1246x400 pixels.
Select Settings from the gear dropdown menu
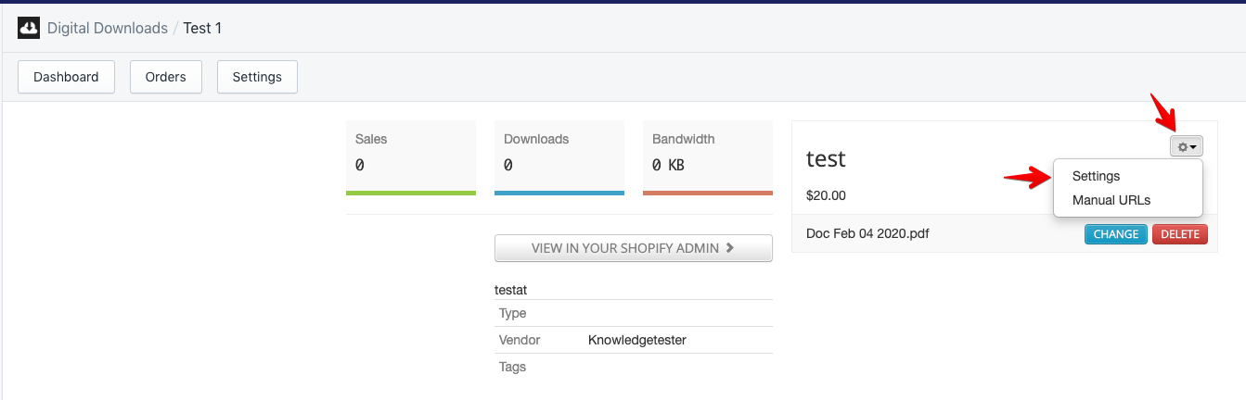tap(1096, 176)
